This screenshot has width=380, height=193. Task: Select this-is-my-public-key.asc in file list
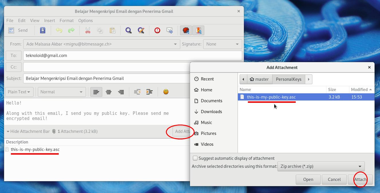(306, 97)
